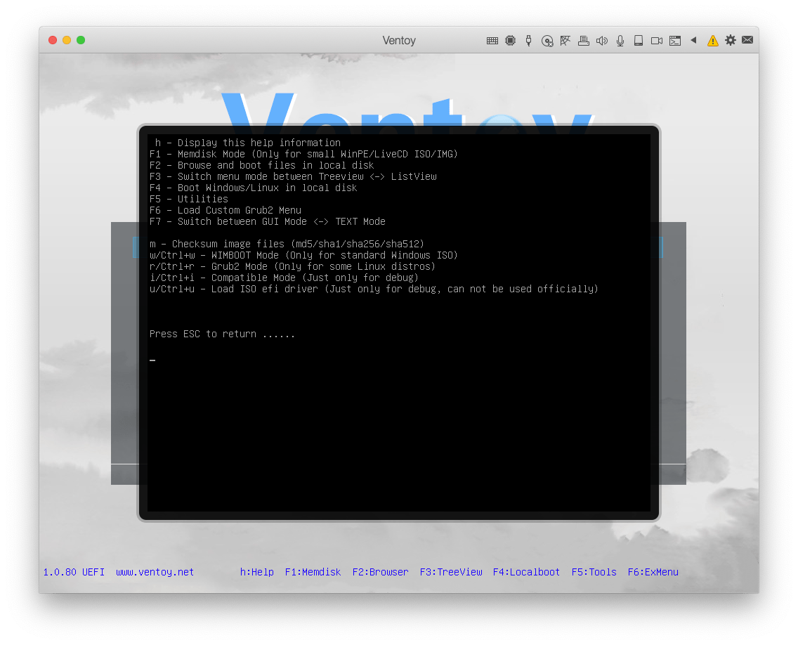
Task: Collapse toolbar icons with the left arrow
Action: point(693,40)
